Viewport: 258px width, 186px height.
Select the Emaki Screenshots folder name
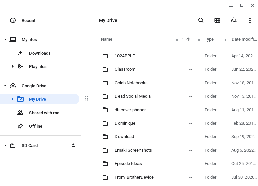click(133, 150)
